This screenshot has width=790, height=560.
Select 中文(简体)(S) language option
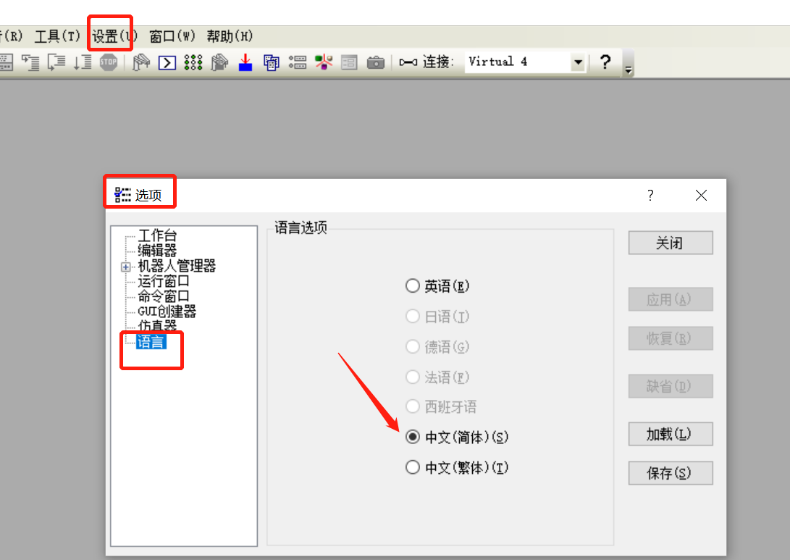[x=413, y=437]
